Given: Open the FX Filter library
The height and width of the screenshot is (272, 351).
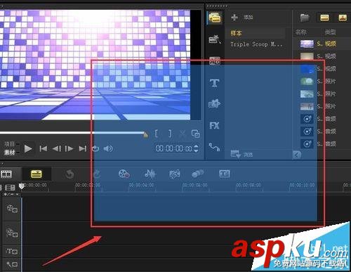Looking at the screenshot, I should [x=214, y=126].
